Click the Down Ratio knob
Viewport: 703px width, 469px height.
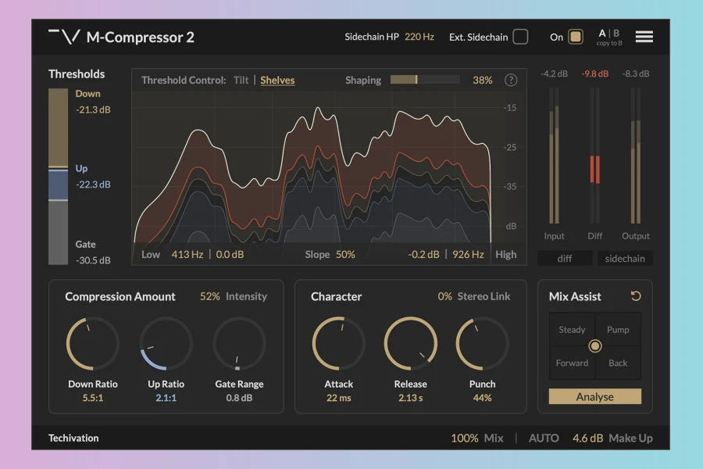tap(93, 344)
